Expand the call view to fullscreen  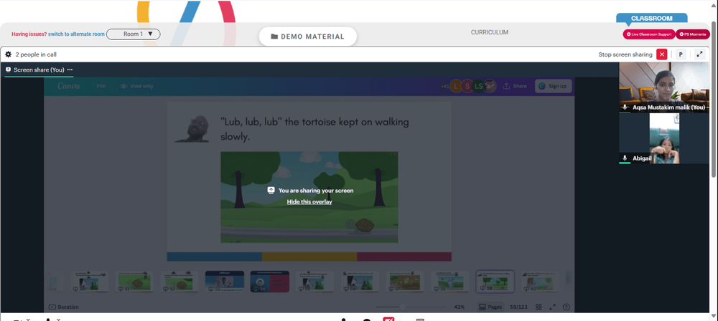point(699,54)
